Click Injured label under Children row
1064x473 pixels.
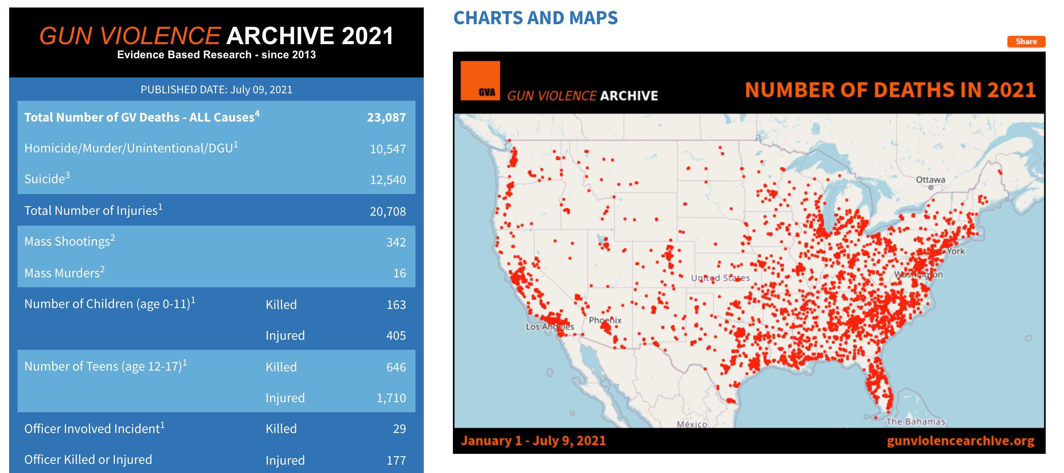(285, 336)
